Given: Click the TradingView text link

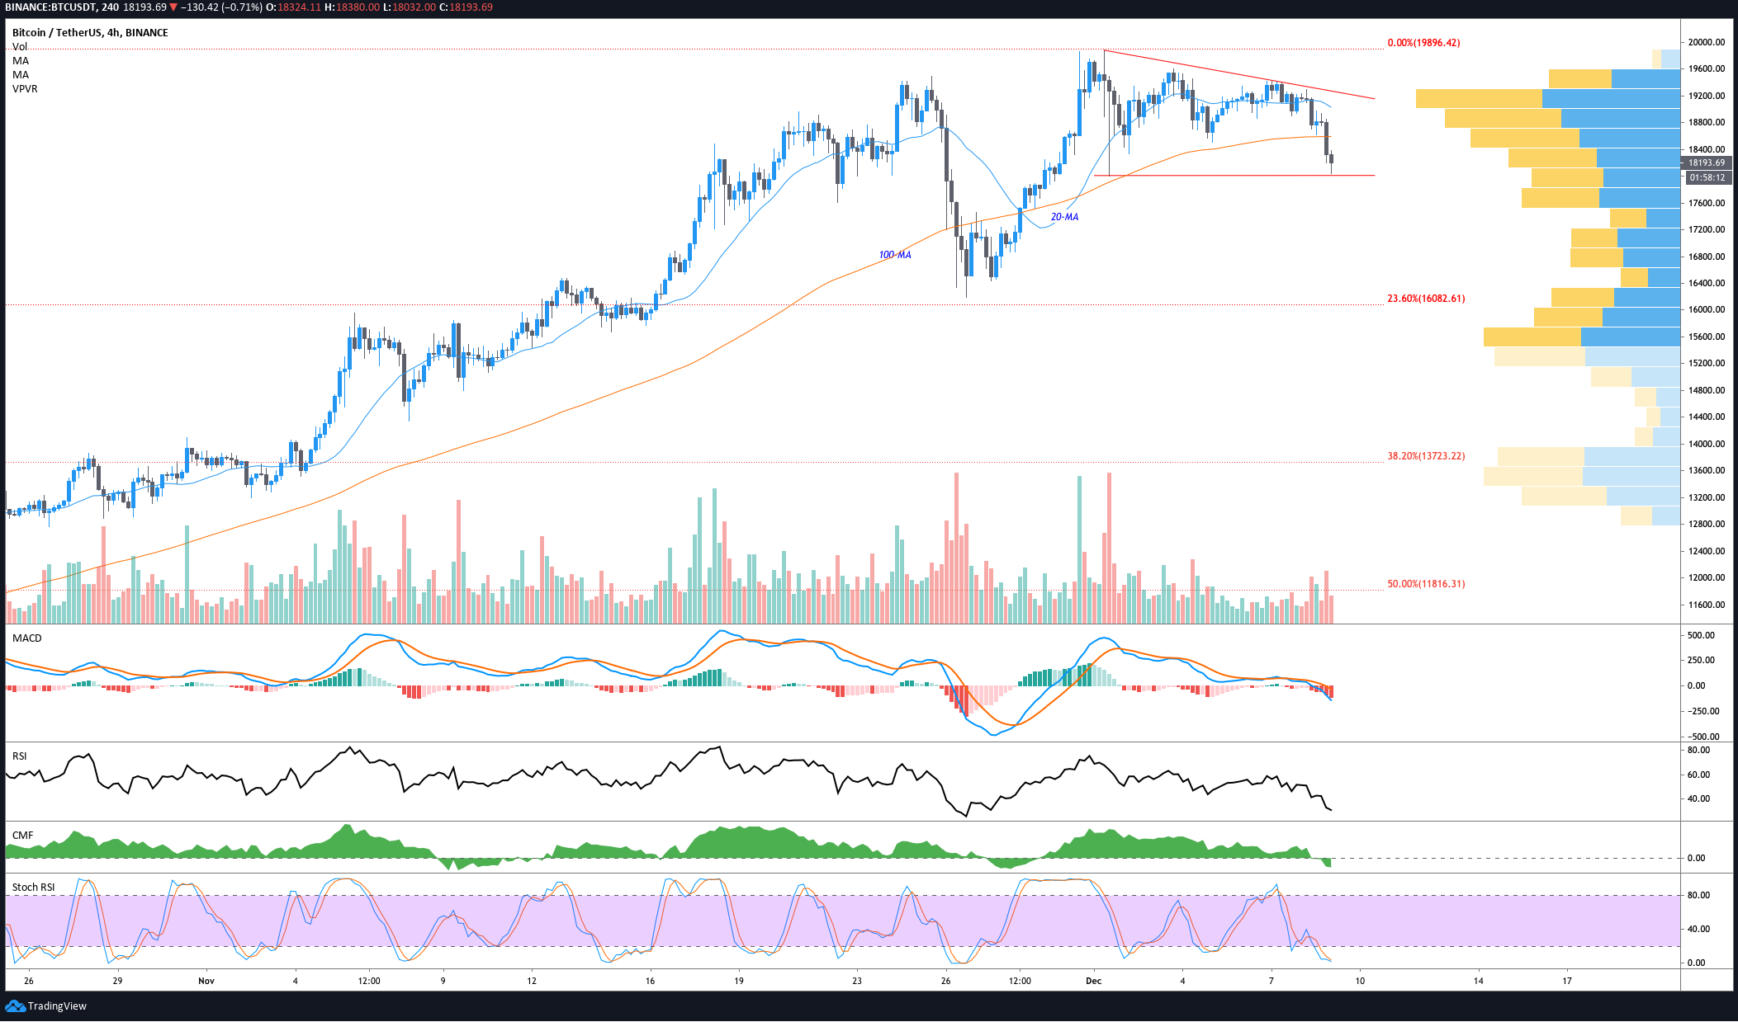Looking at the screenshot, I should (57, 1006).
